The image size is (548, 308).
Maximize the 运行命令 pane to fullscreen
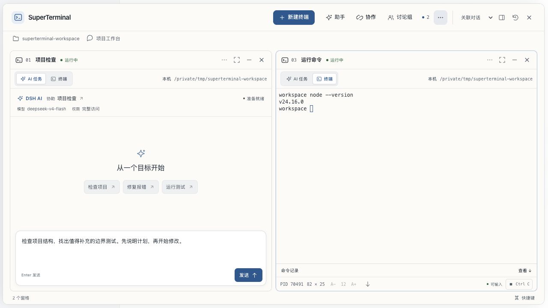click(x=502, y=60)
